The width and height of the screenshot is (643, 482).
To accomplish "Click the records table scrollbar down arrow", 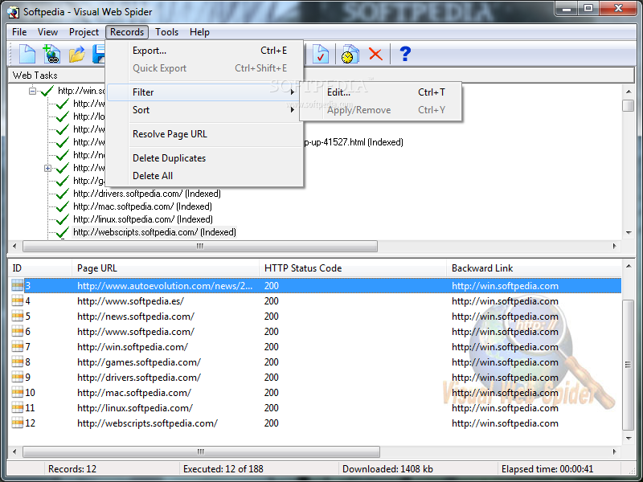I will (629, 439).
